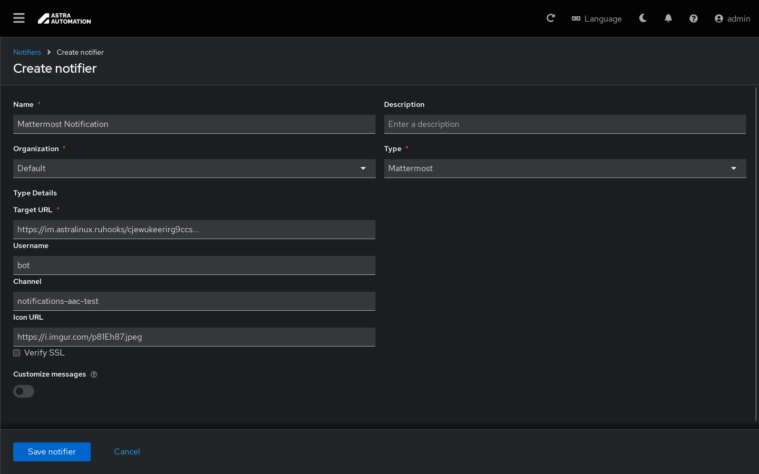Click the refresh icon in header

pyautogui.click(x=551, y=18)
